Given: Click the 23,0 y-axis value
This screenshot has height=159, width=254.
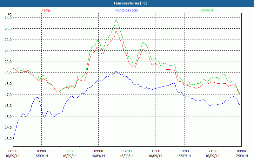Looking at the screenshot, I should click(8, 29).
